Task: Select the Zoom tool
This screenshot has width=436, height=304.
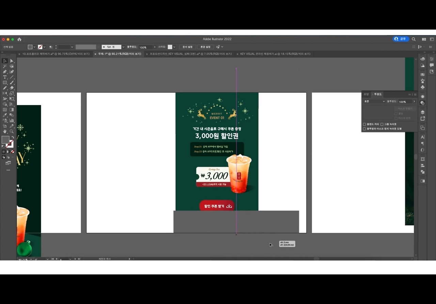Action: (x=12, y=132)
